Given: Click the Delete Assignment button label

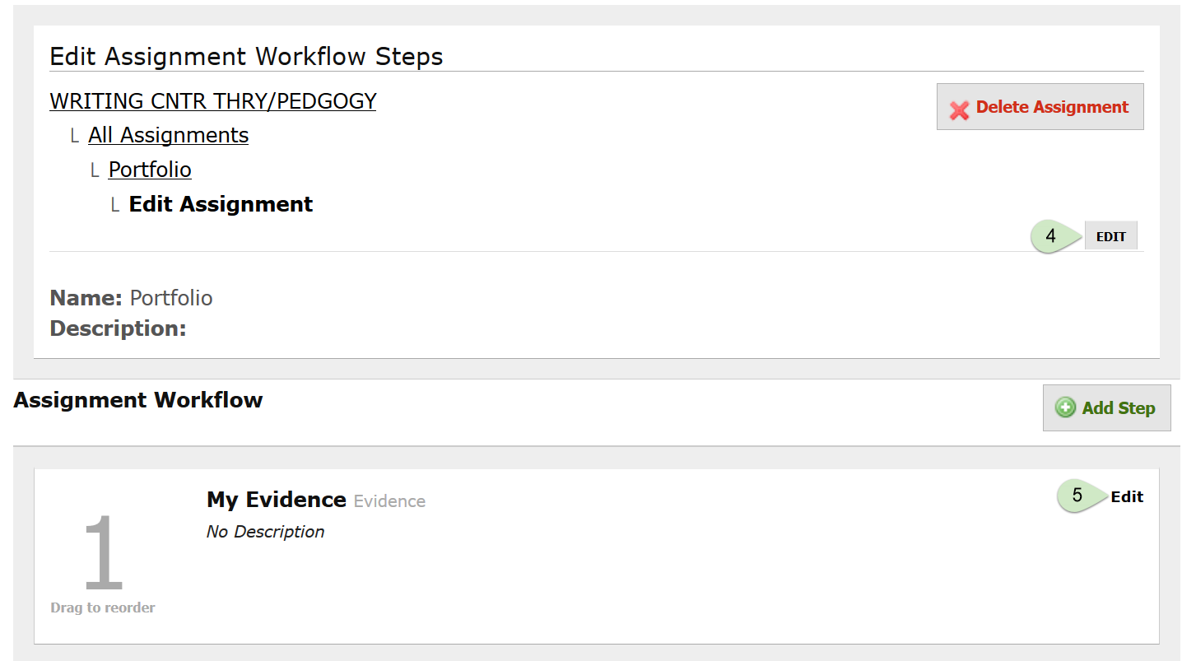Looking at the screenshot, I should click(x=1052, y=107).
